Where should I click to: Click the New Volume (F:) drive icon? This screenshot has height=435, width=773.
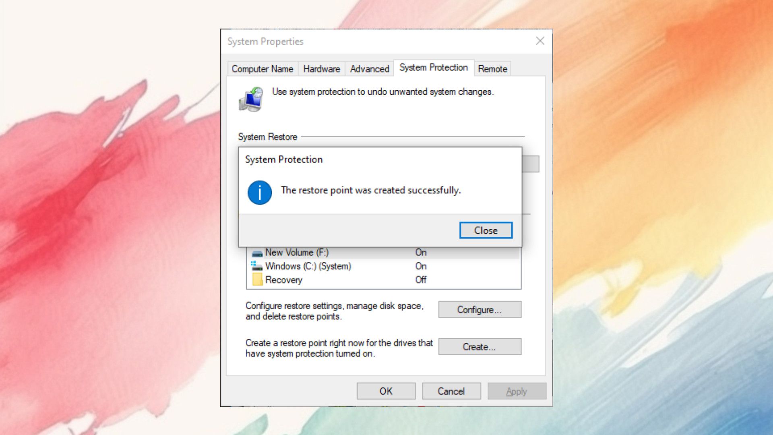[x=257, y=253]
